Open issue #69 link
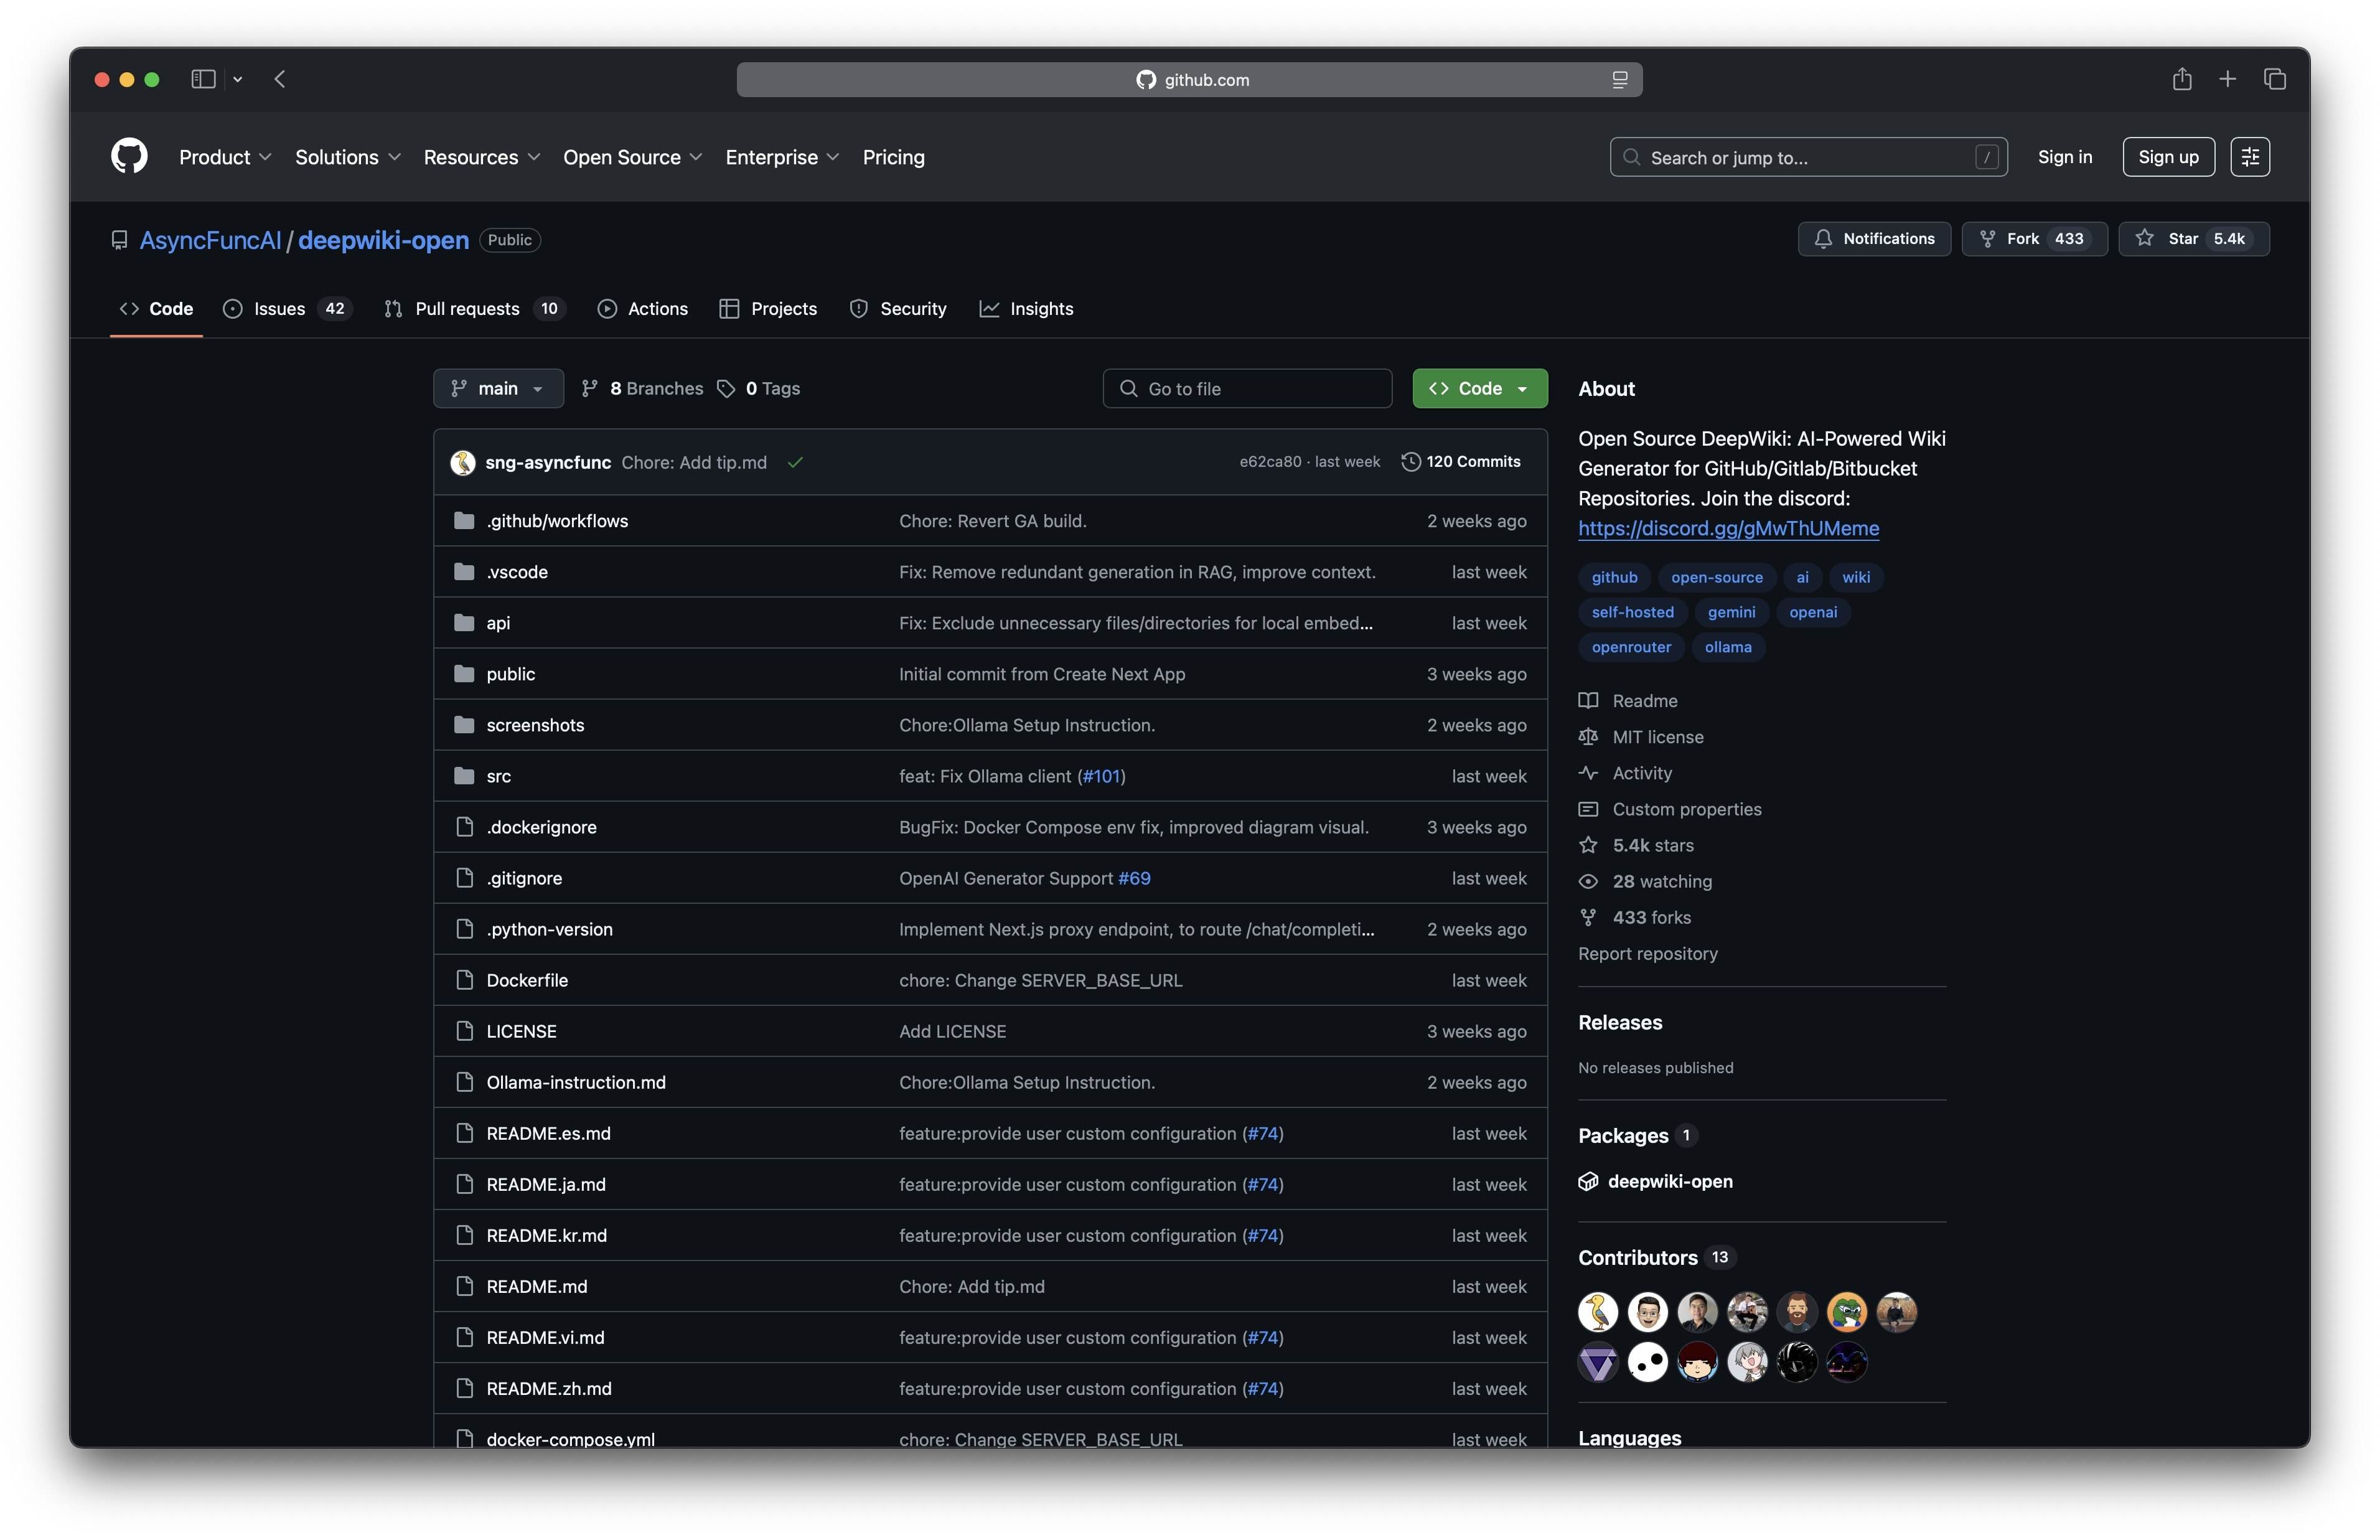 (x=1133, y=878)
